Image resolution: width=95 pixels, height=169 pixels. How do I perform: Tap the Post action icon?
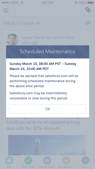pyautogui.click(x=9, y=160)
